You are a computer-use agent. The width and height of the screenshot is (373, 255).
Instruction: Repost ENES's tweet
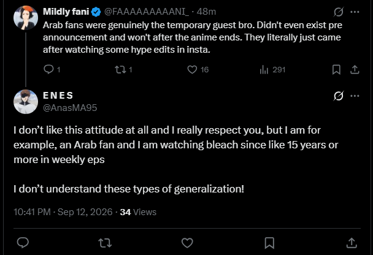point(105,243)
